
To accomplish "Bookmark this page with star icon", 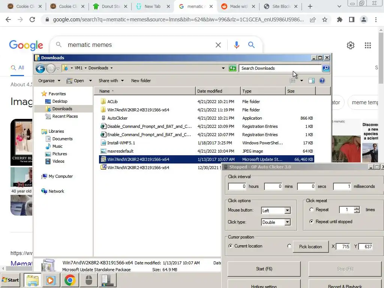I will click(x=325, y=19).
